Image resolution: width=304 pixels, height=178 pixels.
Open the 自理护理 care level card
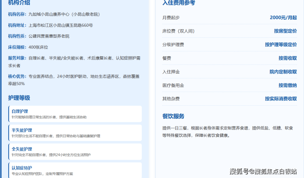[x=75, y=114]
